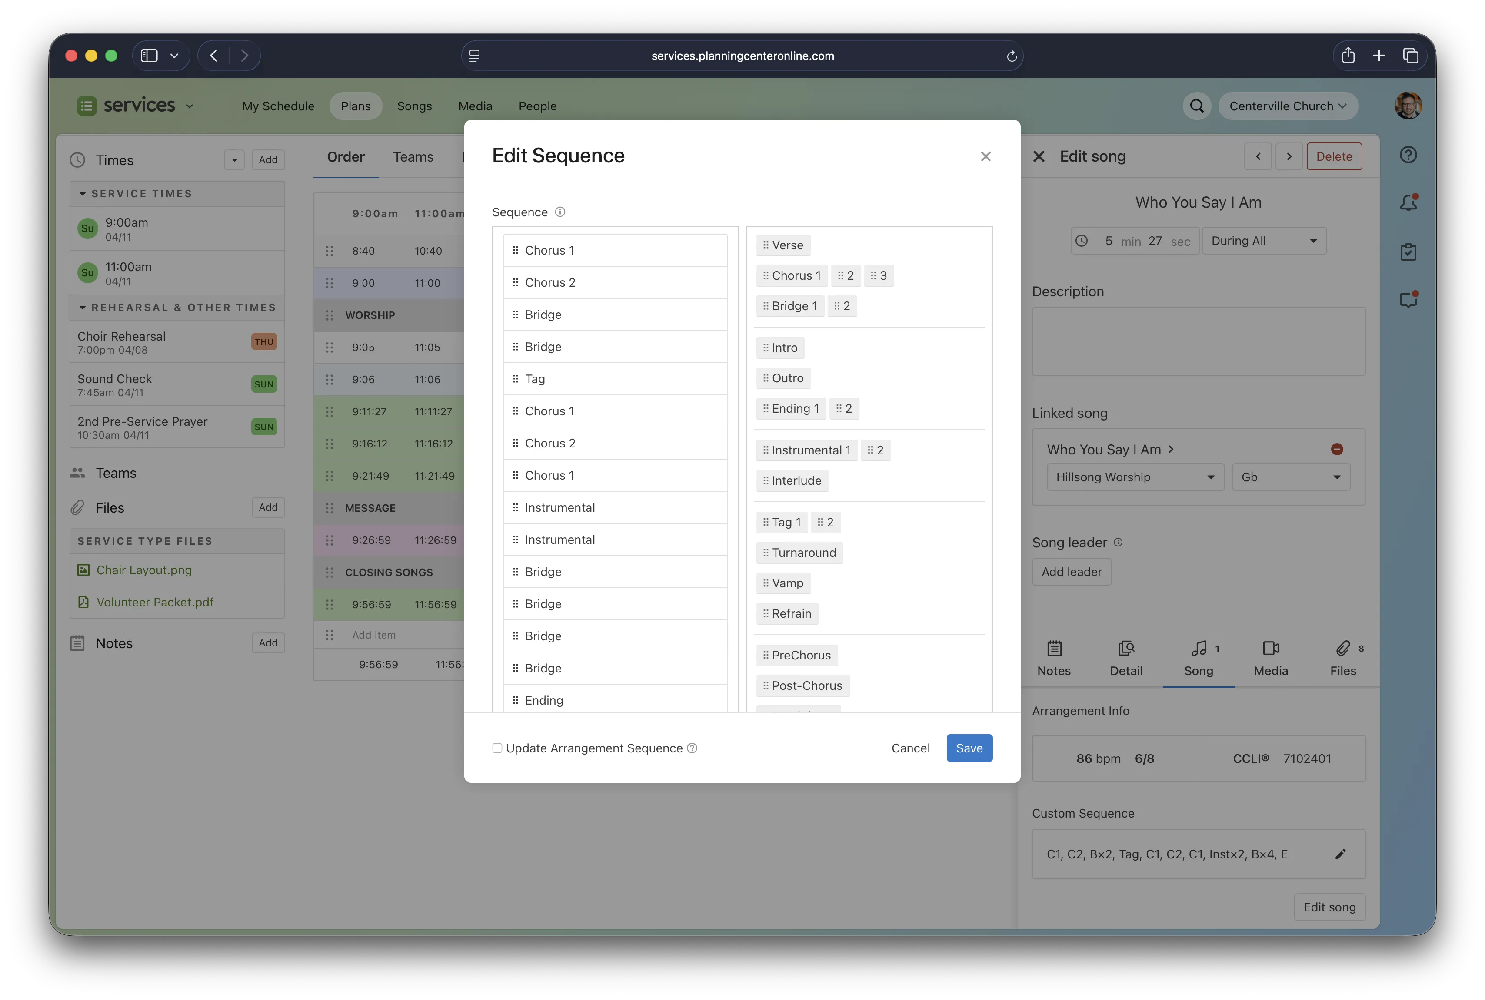Click the Add button next to Times

[268, 160]
